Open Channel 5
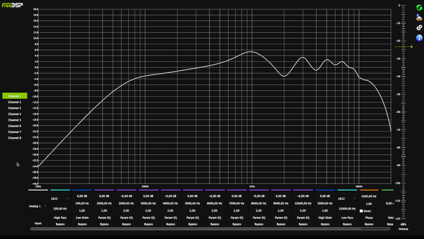Screen dimensions: 424x239 click(x=14, y=120)
